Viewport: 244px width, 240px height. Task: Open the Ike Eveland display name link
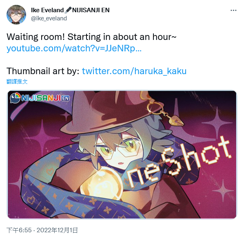pyautogui.click(x=47, y=10)
